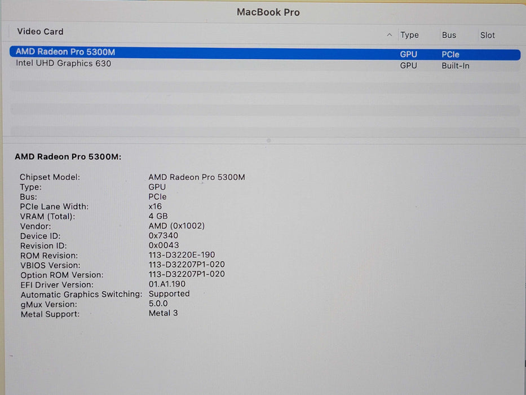The height and width of the screenshot is (395, 526).
Task: Click the PCIe Lane Width value x16
Action: point(155,206)
